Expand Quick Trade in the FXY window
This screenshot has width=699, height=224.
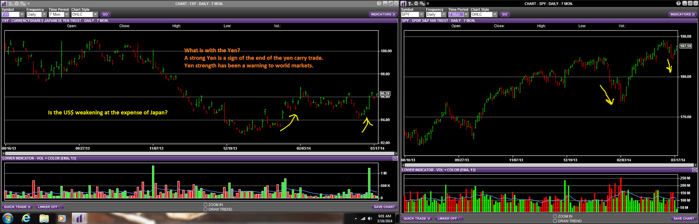pos(17,207)
